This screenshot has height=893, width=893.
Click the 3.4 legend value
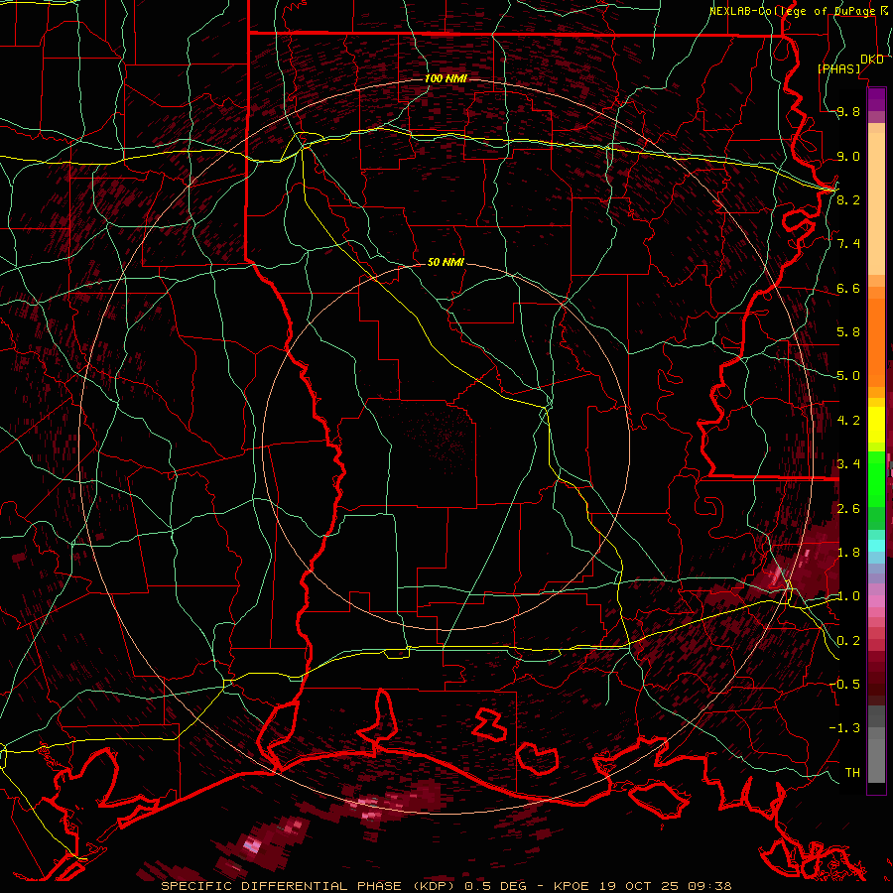tap(848, 464)
